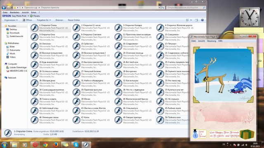Select the 6-Открытка-Снеговик Flash file icon

pyautogui.click(x=76, y=37)
